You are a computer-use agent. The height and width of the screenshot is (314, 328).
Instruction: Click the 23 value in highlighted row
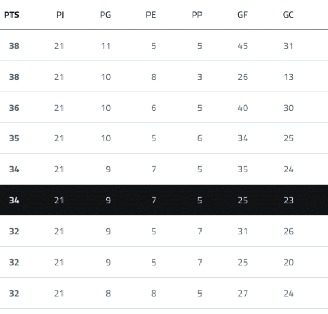click(x=288, y=200)
